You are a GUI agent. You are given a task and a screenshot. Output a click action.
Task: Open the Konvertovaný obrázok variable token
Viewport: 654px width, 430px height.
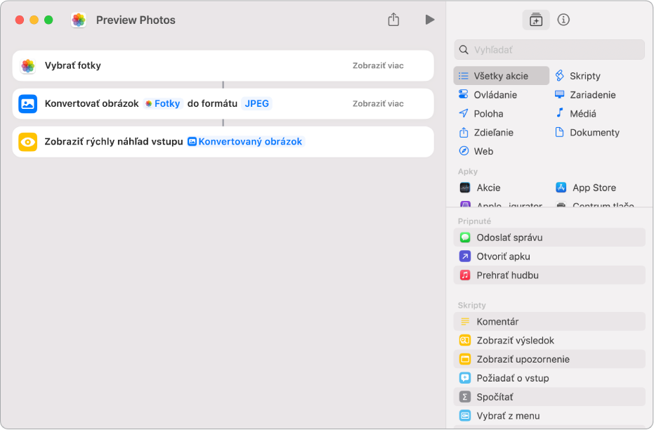click(246, 142)
